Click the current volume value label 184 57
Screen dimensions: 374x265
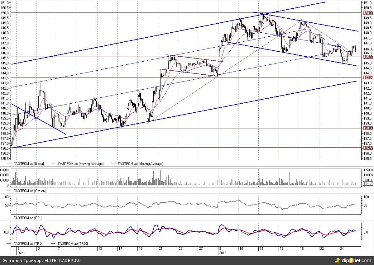pyautogui.click(x=368, y=184)
